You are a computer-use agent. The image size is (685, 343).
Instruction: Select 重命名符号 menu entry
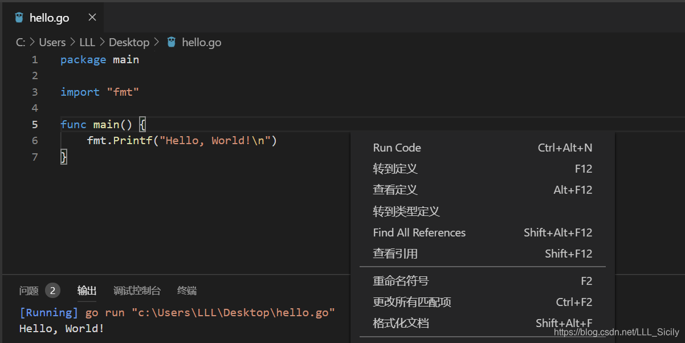pyautogui.click(x=483, y=281)
